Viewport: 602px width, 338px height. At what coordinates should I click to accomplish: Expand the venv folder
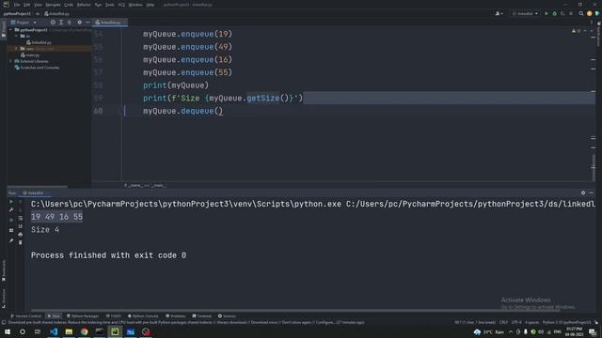[x=17, y=49]
